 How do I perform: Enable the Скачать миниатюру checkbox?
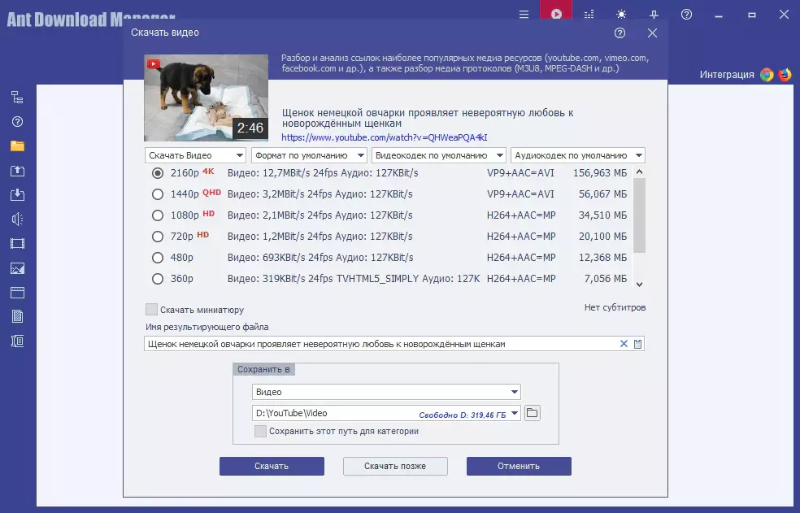[151, 310]
